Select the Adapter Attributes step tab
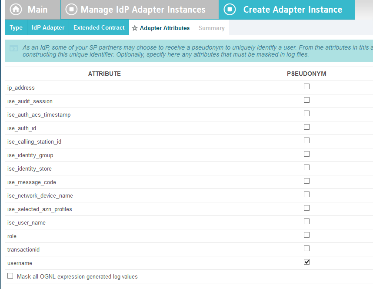 pos(161,28)
